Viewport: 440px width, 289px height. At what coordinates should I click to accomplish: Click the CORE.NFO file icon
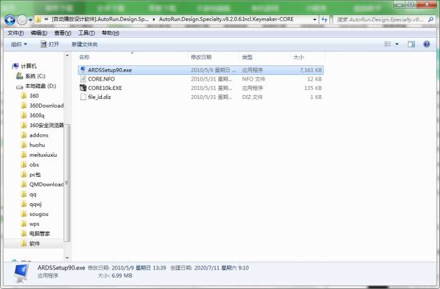pos(83,79)
